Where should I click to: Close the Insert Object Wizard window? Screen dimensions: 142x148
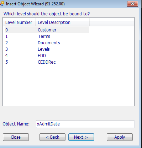(x=132, y=4)
